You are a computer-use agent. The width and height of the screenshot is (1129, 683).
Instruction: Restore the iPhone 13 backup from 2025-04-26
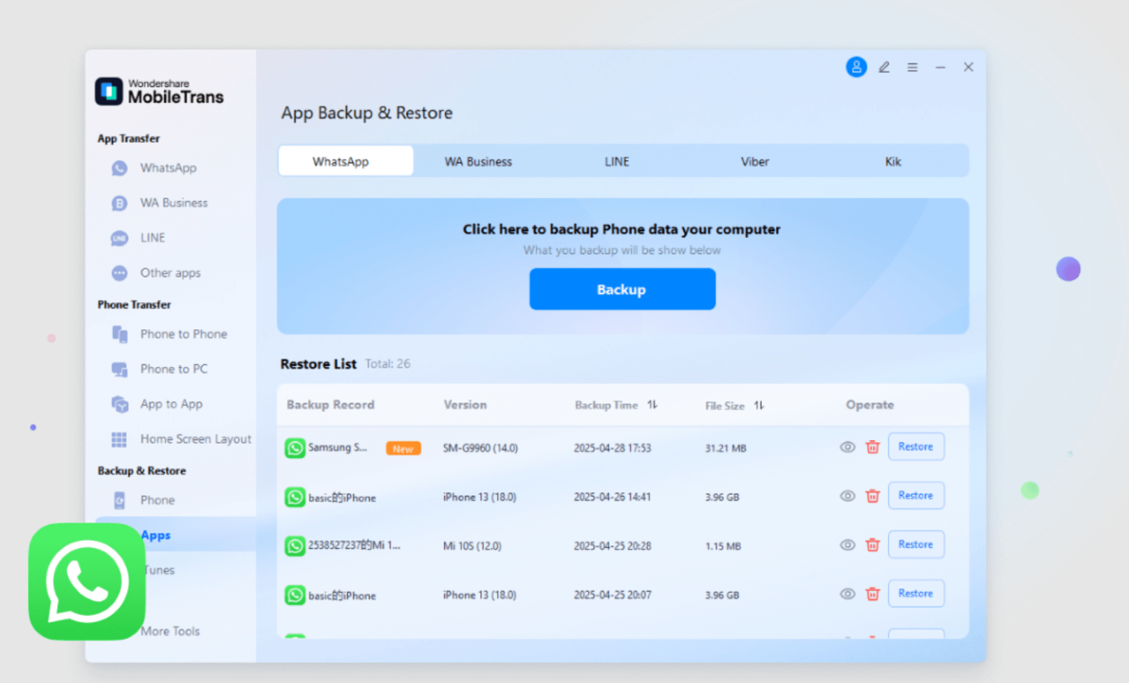point(916,496)
